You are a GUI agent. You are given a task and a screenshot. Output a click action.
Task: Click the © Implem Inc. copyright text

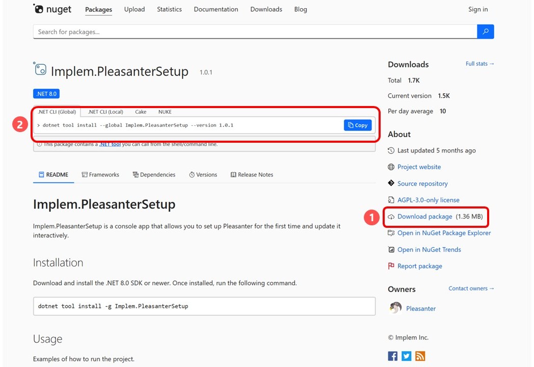pyautogui.click(x=408, y=337)
